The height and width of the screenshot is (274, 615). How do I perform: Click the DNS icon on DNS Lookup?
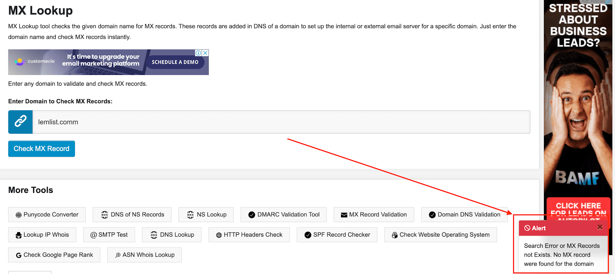(154, 235)
